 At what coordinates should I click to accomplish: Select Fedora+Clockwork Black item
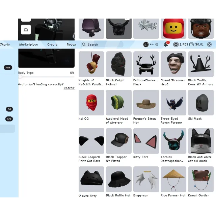[x=146, y=64]
